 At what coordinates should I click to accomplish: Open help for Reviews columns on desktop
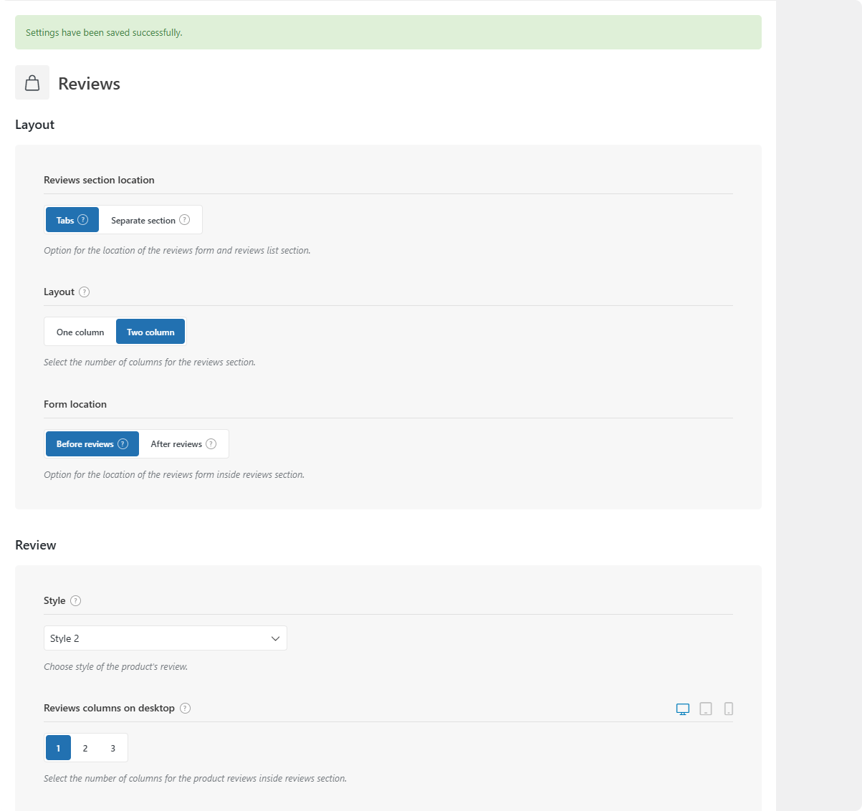(186, 708)
